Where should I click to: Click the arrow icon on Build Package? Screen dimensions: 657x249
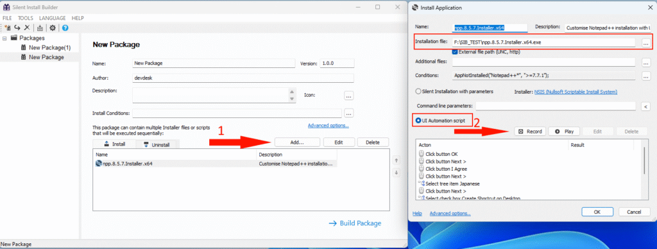(333, 223)
